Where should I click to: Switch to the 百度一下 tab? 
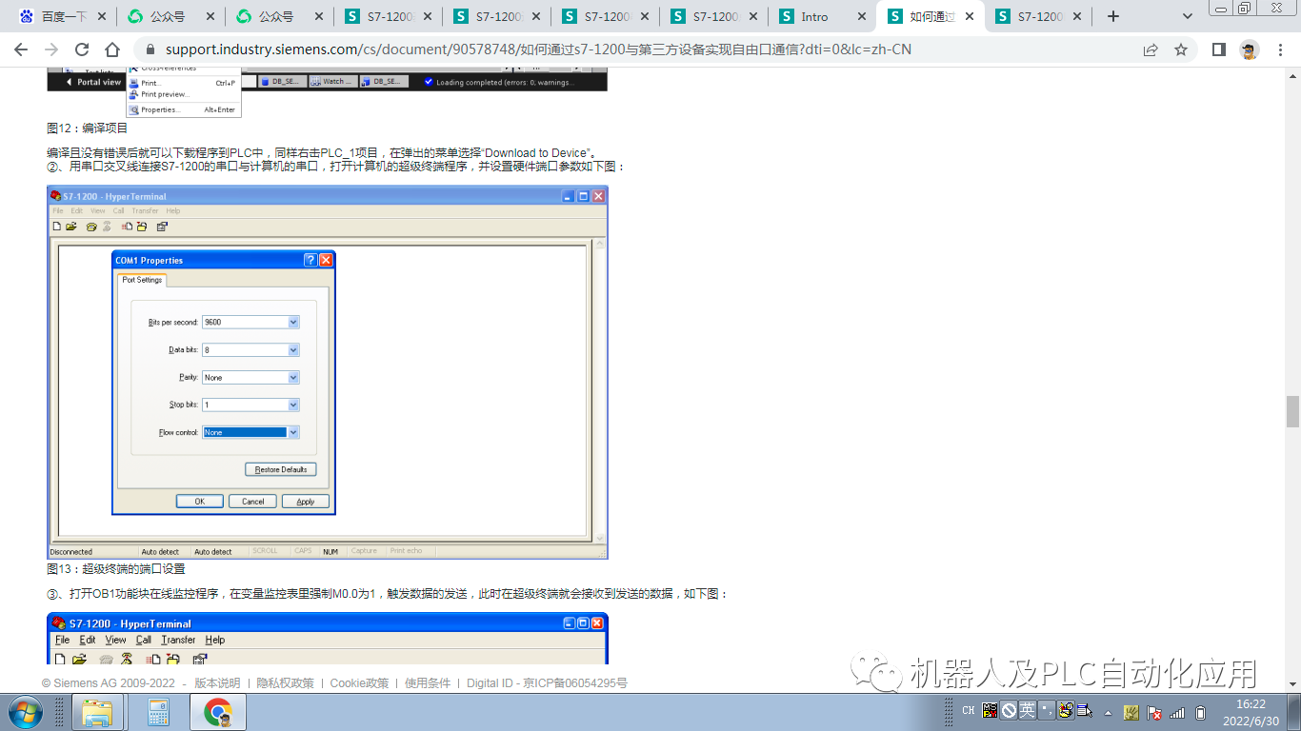[x=61, y=16]
